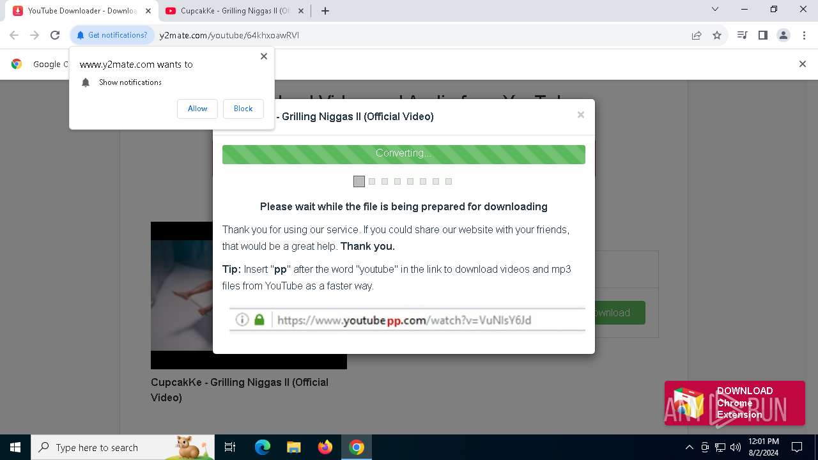Open the clock and date flyout
The height and width of the screenshot is (460, 818).
pyautogui.click(x=763, y=447)
